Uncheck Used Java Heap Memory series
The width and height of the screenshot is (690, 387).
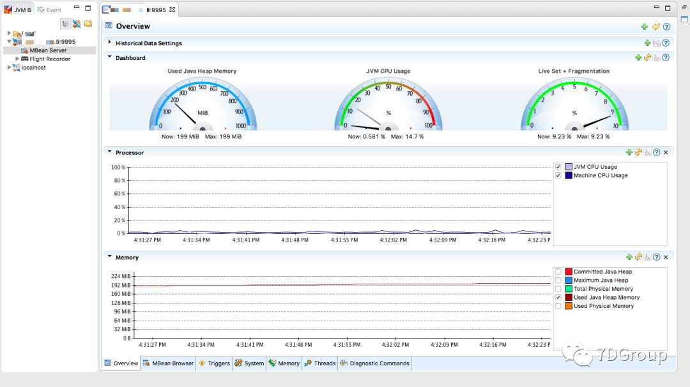[x=558, y=297]
